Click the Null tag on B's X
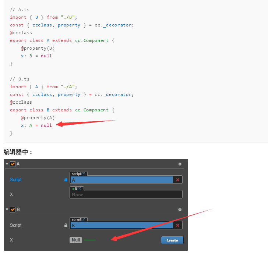The height and width of the screenshot is (254, 268). pos(76,240)
